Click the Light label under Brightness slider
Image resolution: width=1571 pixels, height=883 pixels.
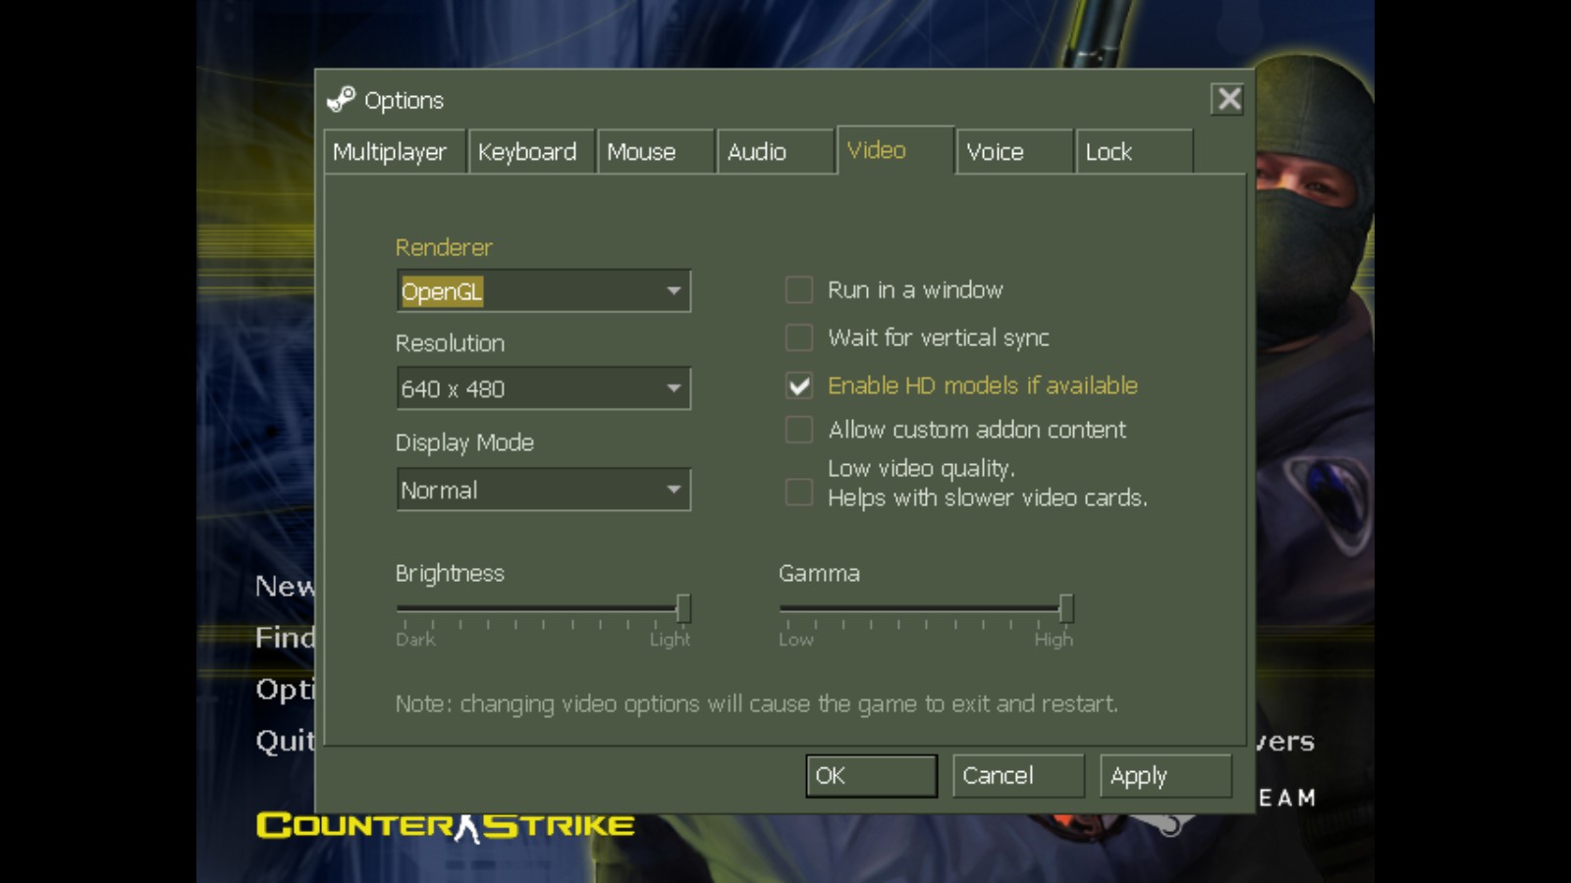point(670,640)
